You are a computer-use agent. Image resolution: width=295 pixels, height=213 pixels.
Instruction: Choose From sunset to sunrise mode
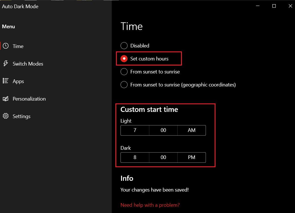124,71
